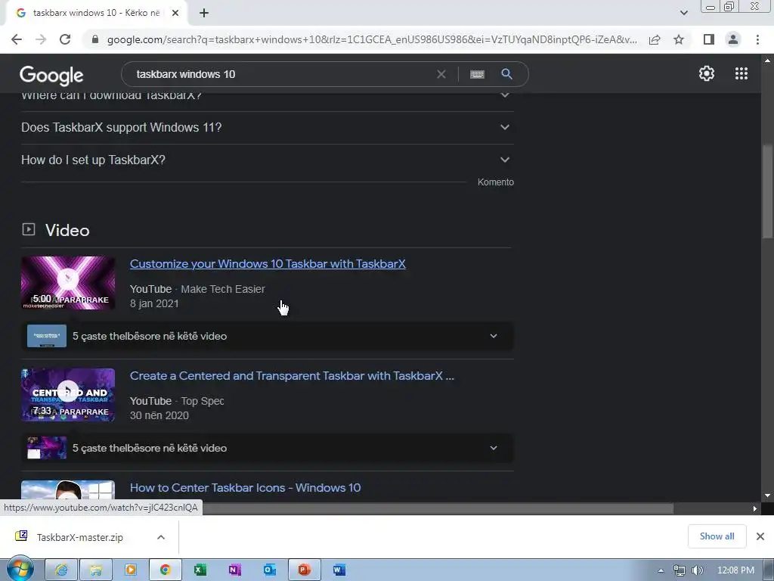Open the Windows Start menu
This screenshot has width=774, height=581.
pyautogui.click(x=20, y=569)
